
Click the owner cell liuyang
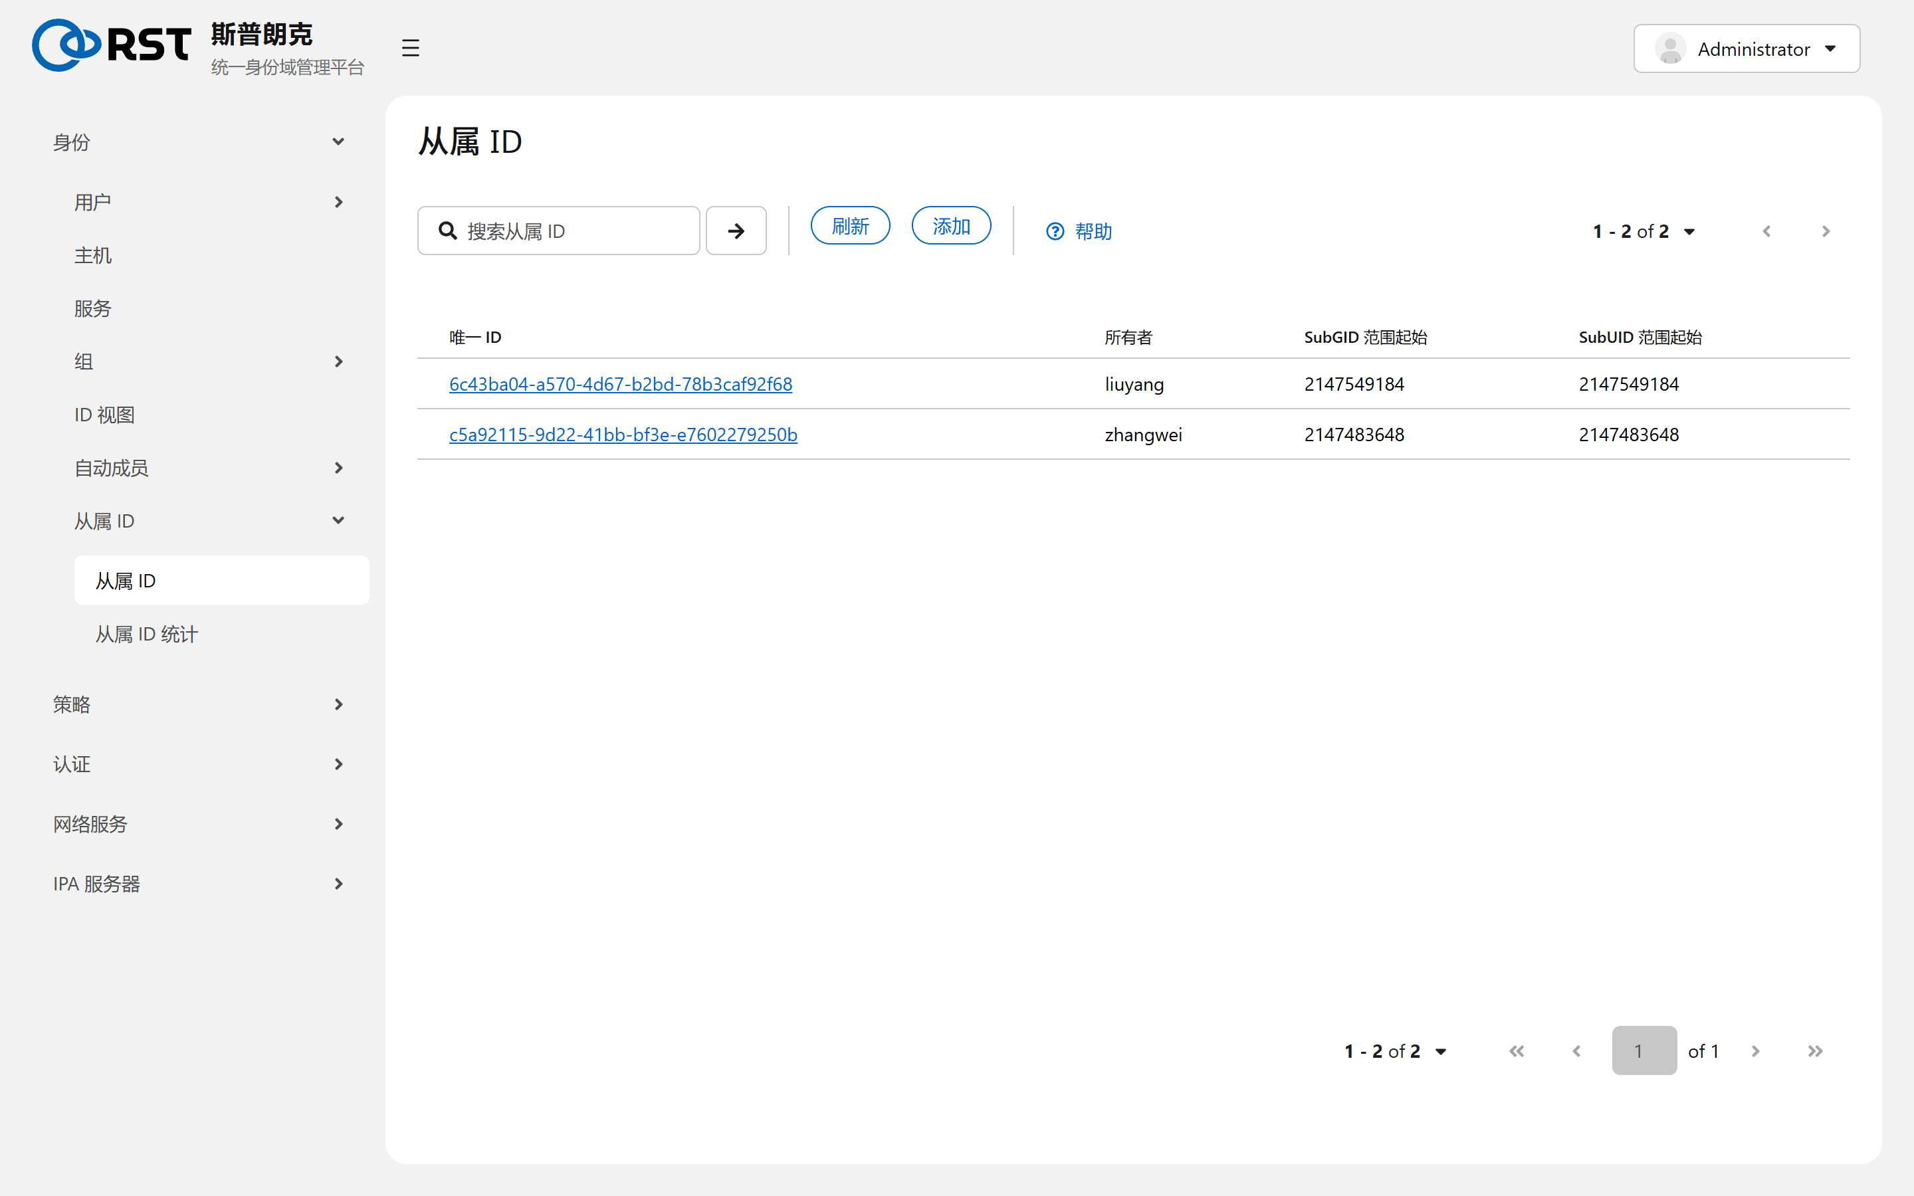pos(1133,385)
